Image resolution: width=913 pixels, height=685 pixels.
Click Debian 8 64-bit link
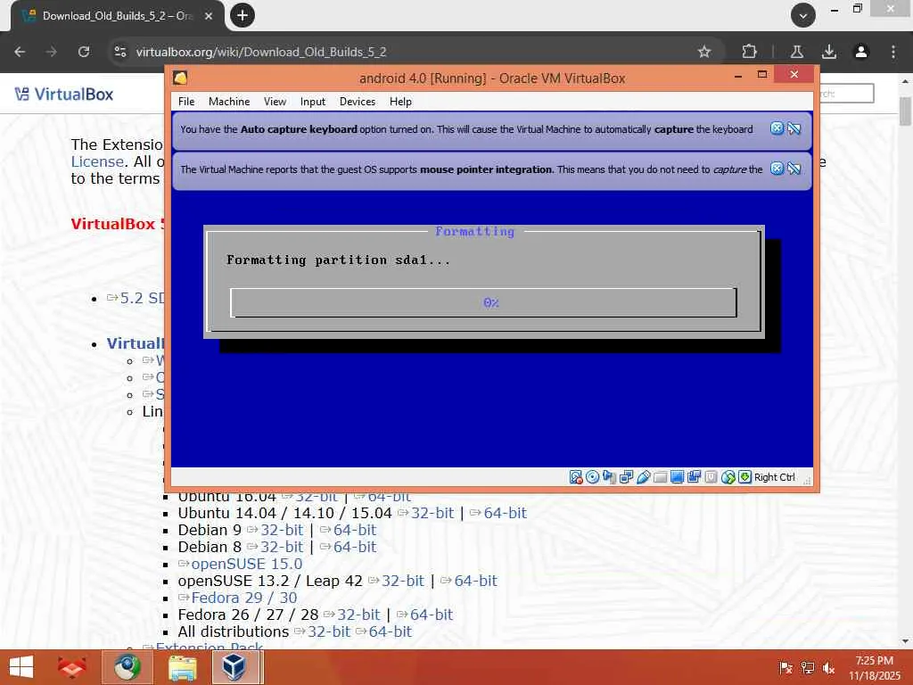pyautogui.click(x=355, y=547)
